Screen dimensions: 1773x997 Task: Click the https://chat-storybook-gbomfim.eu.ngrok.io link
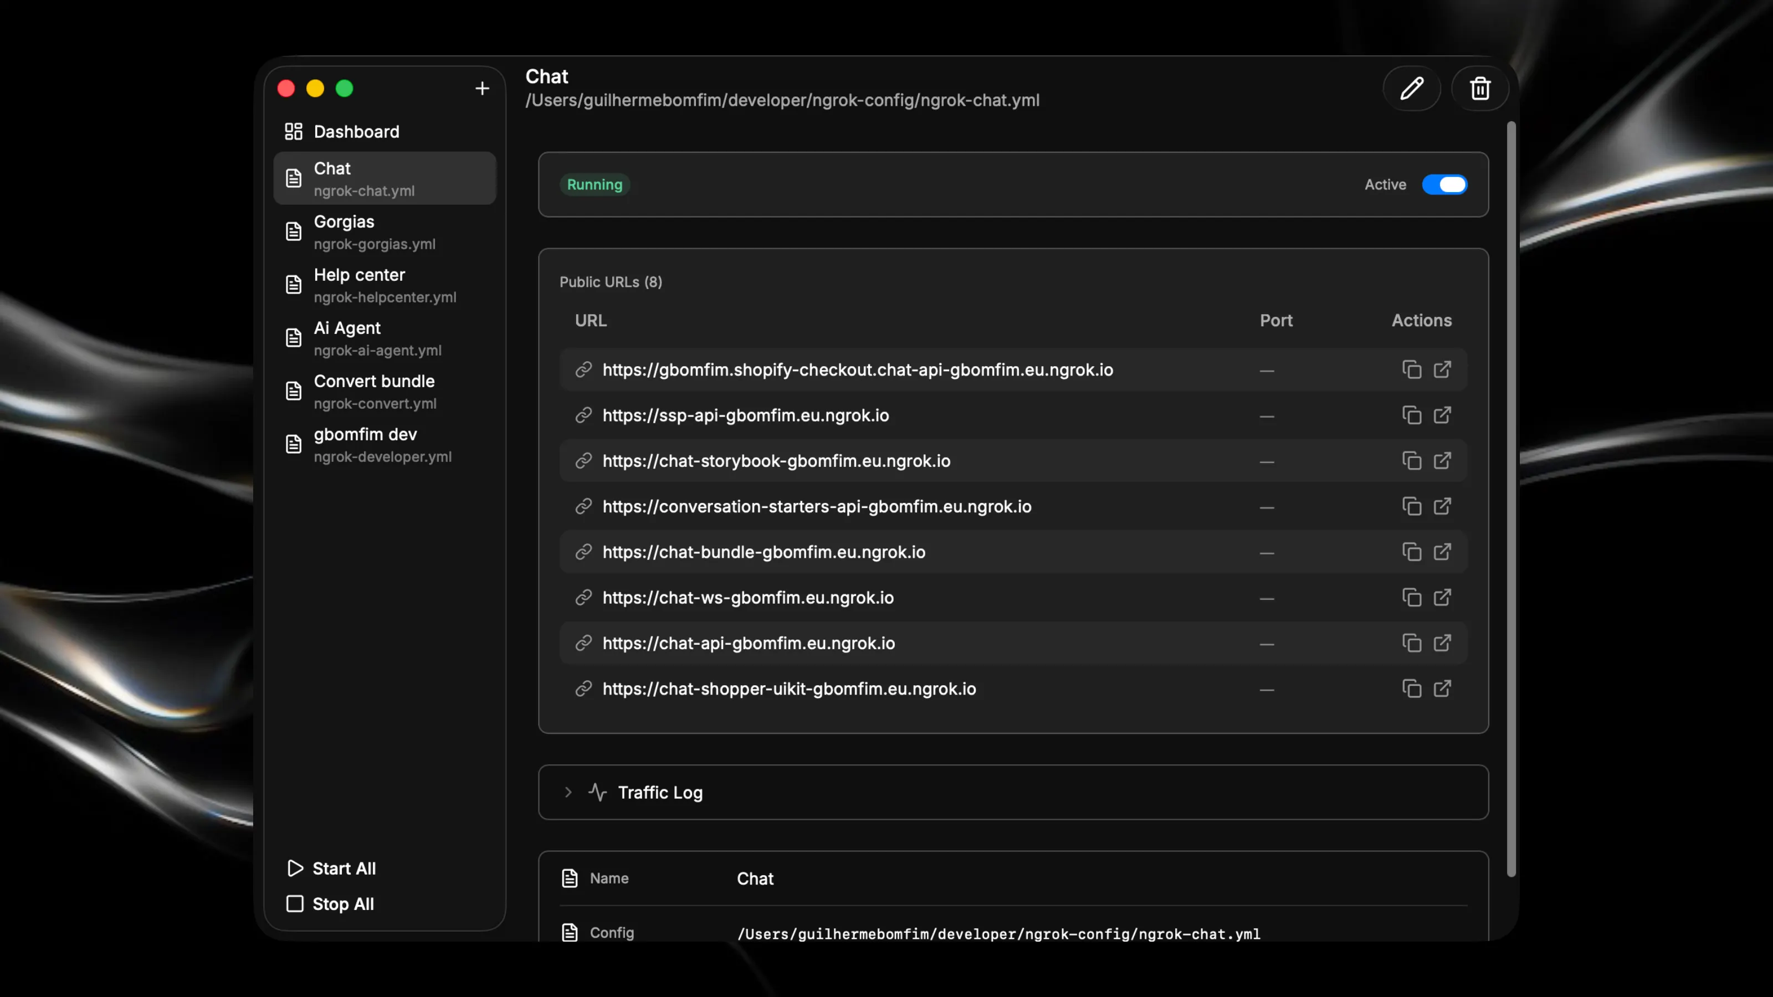click(776, 461)
